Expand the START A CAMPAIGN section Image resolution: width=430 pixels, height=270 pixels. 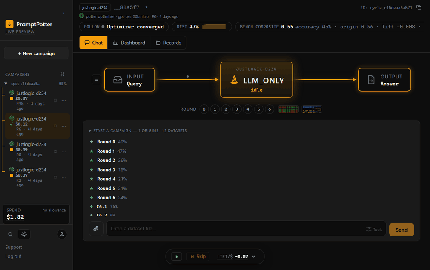(x=138, y=131)
